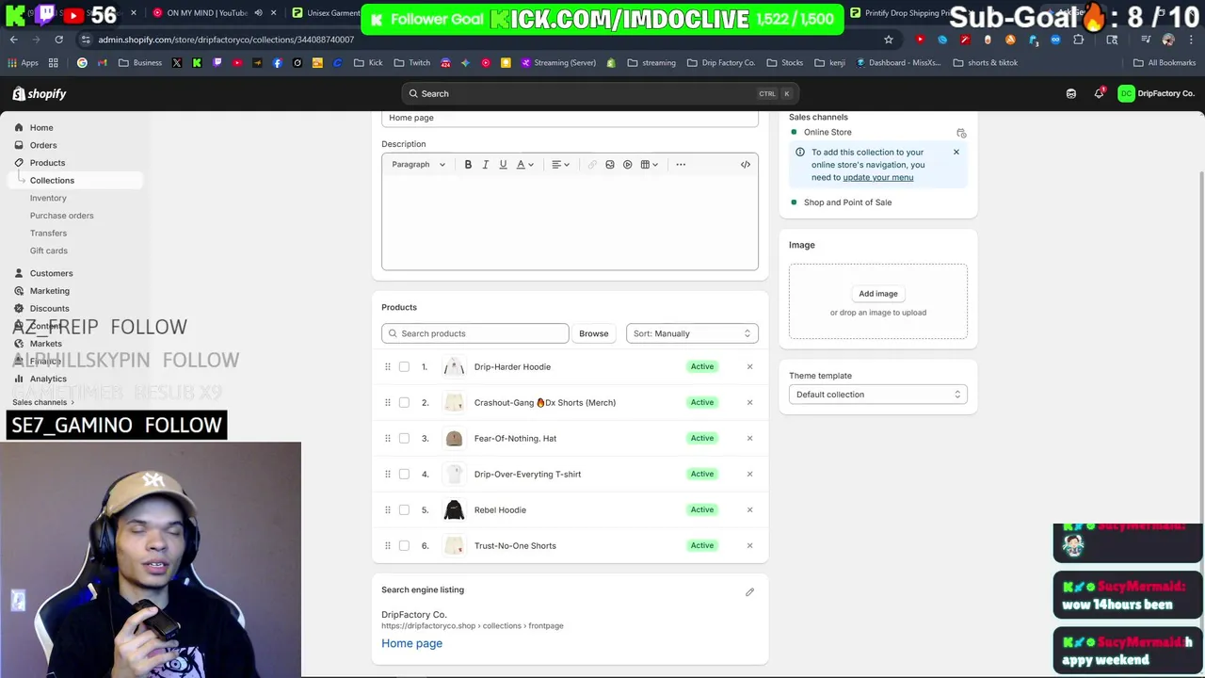Toggle bold formatting in description editor

click(x=468, y=165)
